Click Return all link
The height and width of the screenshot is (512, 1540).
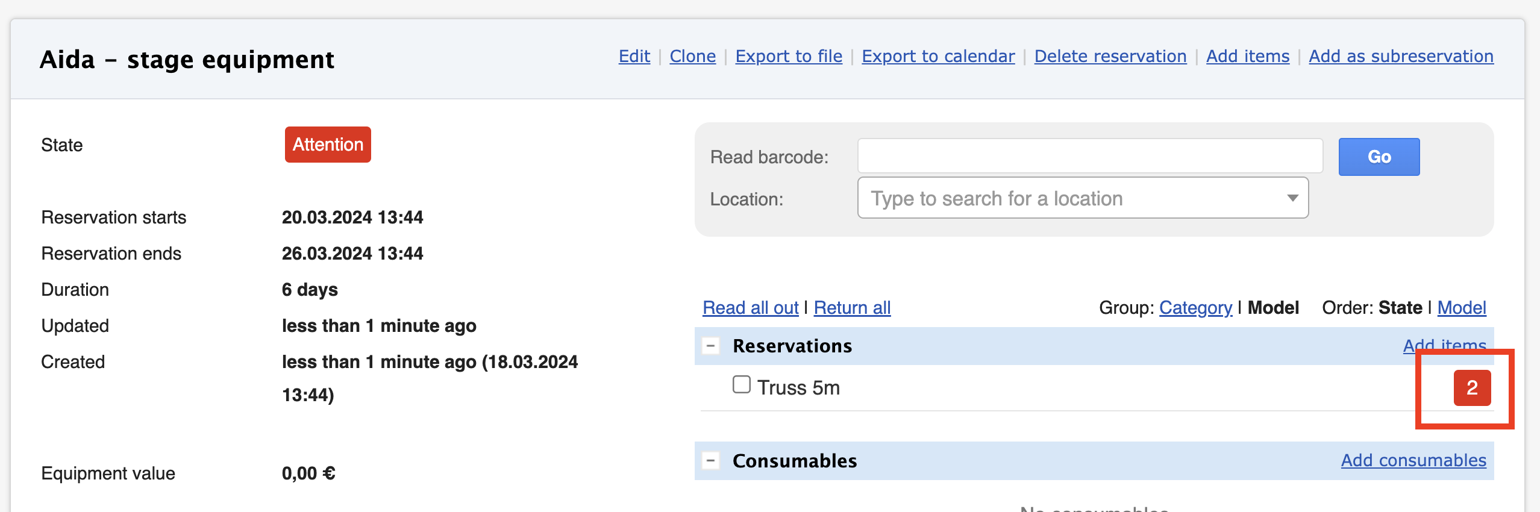852,308
